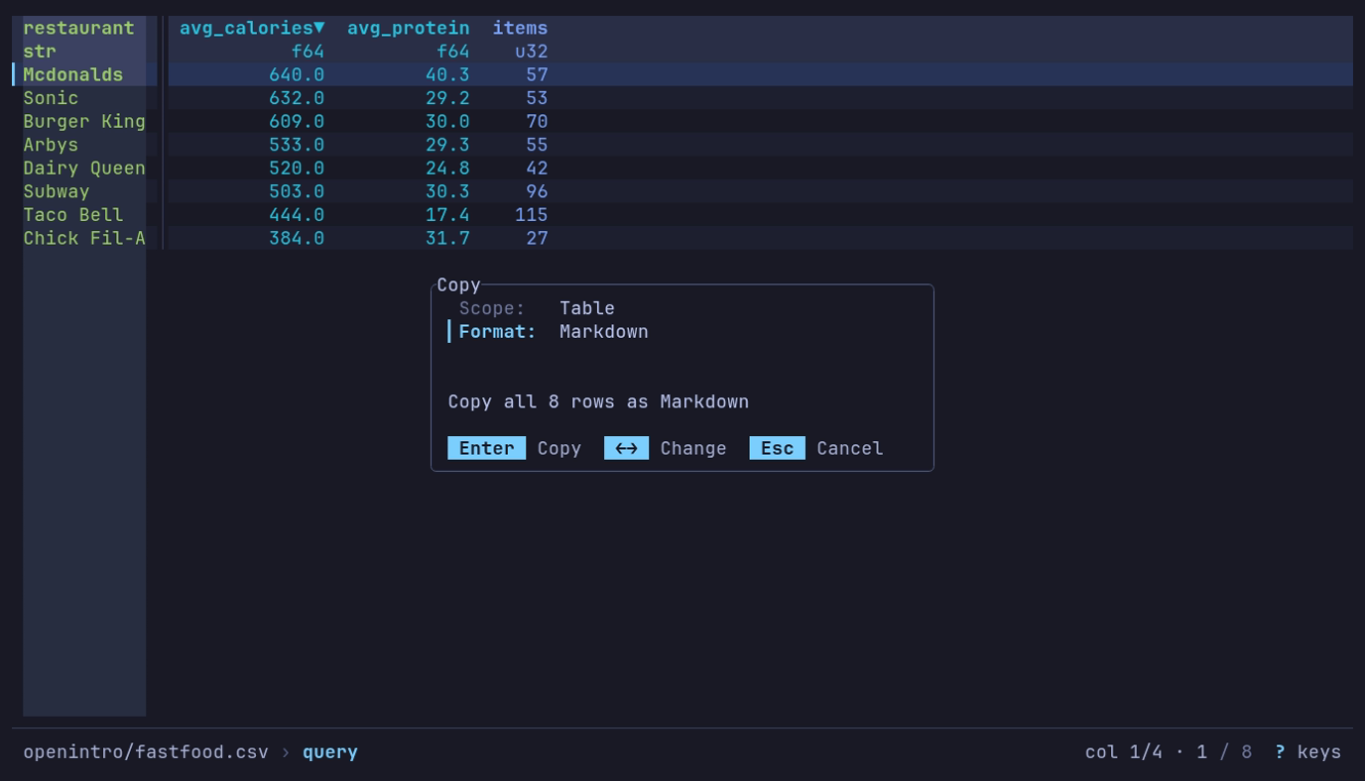Click the arrows Change key badge

click(x=626, y=448)
